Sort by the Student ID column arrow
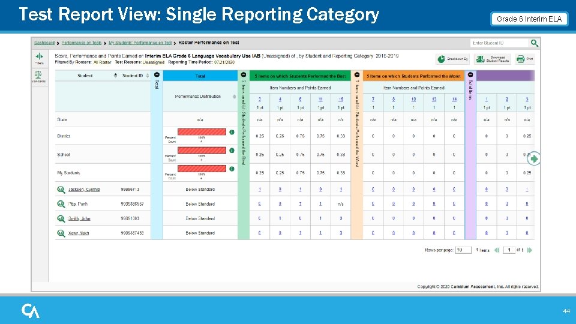Viewport: 576px width, 324px height. click(148, 76)
